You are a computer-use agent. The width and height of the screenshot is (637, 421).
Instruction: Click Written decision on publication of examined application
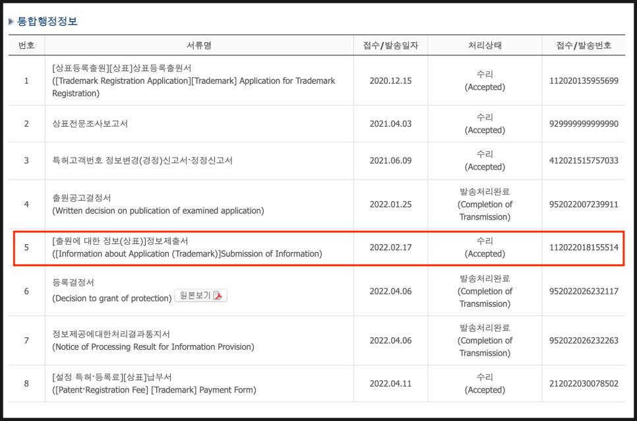158,211
